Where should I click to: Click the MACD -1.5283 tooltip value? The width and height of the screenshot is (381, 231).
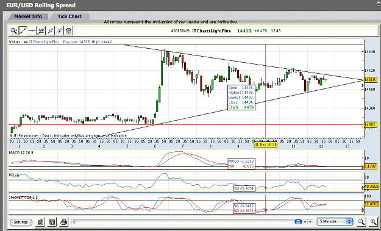241,162
